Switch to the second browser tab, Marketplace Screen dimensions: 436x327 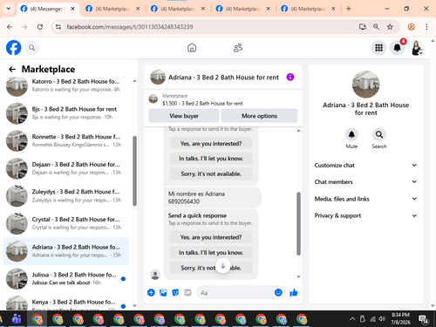pos(112,9)
